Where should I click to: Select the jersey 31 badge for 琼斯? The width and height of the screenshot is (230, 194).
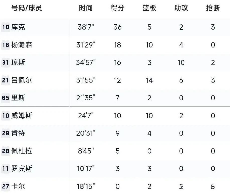point(6,63)
